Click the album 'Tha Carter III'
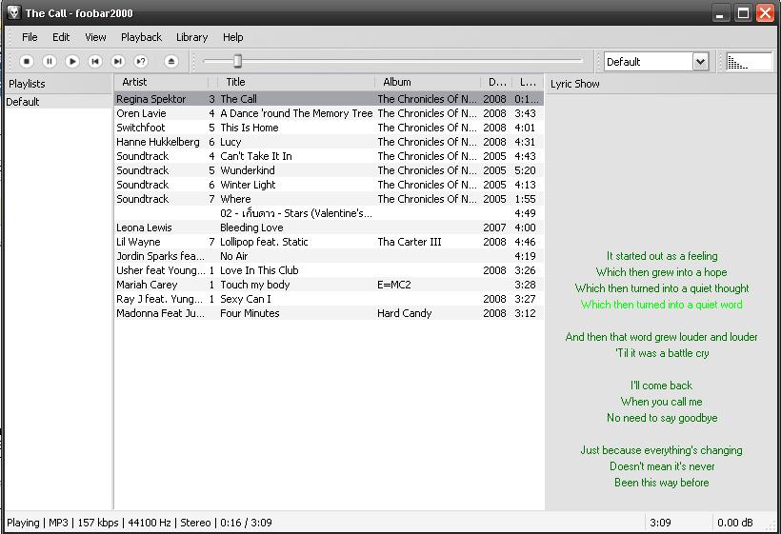This screenshot has height=534, width=781. [x=409, y=242]
